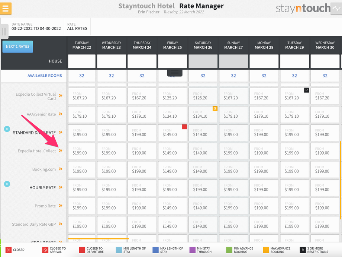Image resolution: width=342 pixels, height=257 pixels.
Task: Open Promo Rate $149.00 on March 25
Action: [x=172, y=206]
